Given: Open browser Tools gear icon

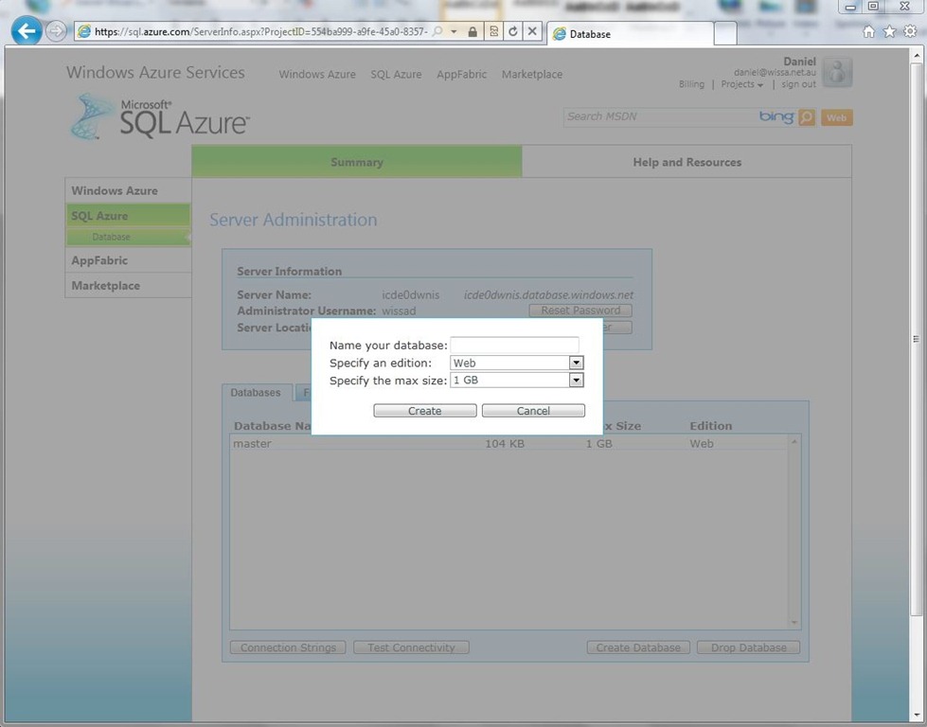Looking at the screenshot, I should (911, 32).
